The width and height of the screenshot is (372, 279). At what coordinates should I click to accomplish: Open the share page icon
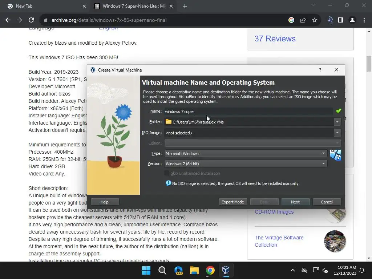tap(303, 20)
